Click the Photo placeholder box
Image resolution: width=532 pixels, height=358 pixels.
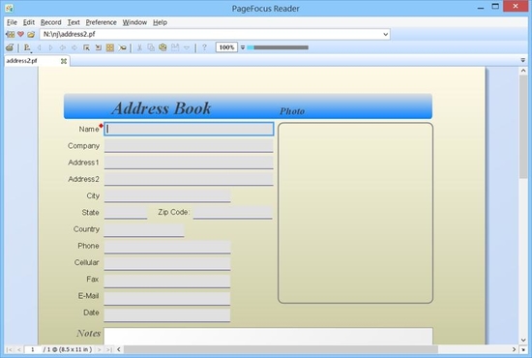355,213
